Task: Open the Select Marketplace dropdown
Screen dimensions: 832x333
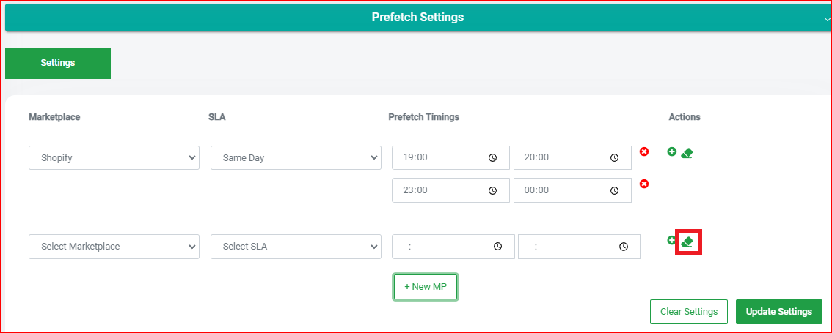Action: [x=114, y=247]
